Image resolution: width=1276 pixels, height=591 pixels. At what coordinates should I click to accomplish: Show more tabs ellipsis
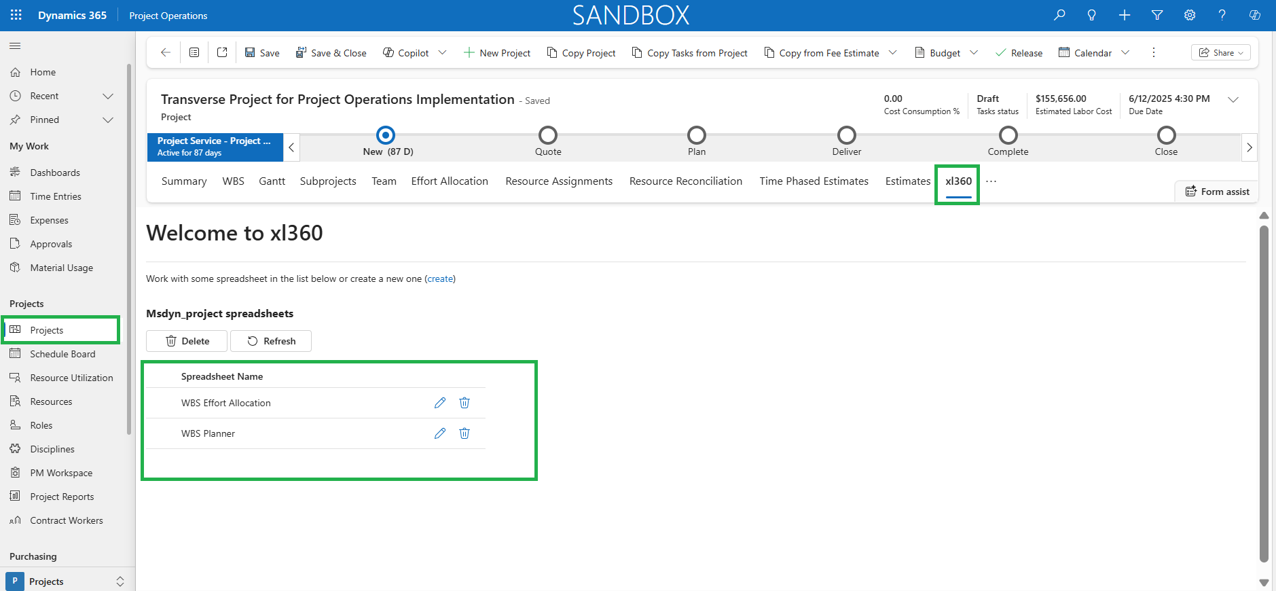pos(991,181)
